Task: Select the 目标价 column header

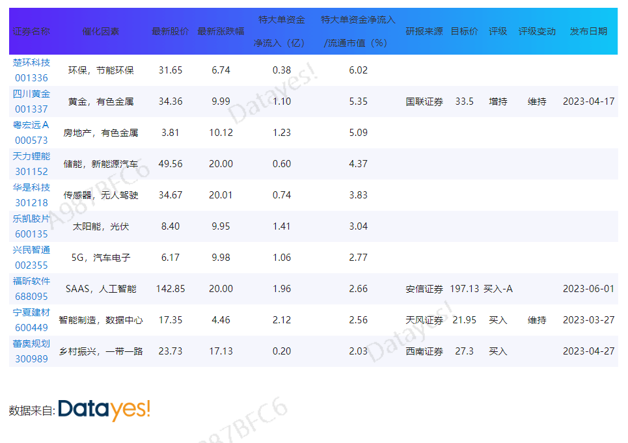Action: pos(464,31)
